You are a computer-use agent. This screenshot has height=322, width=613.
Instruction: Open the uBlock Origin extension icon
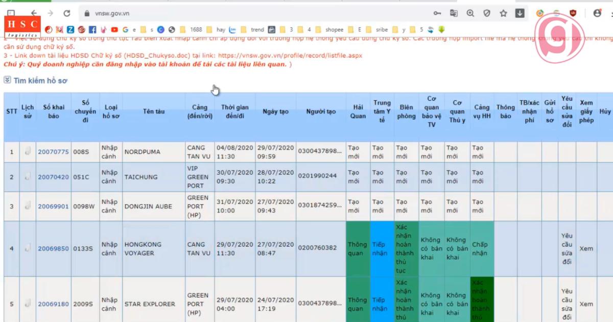[572, 13]
